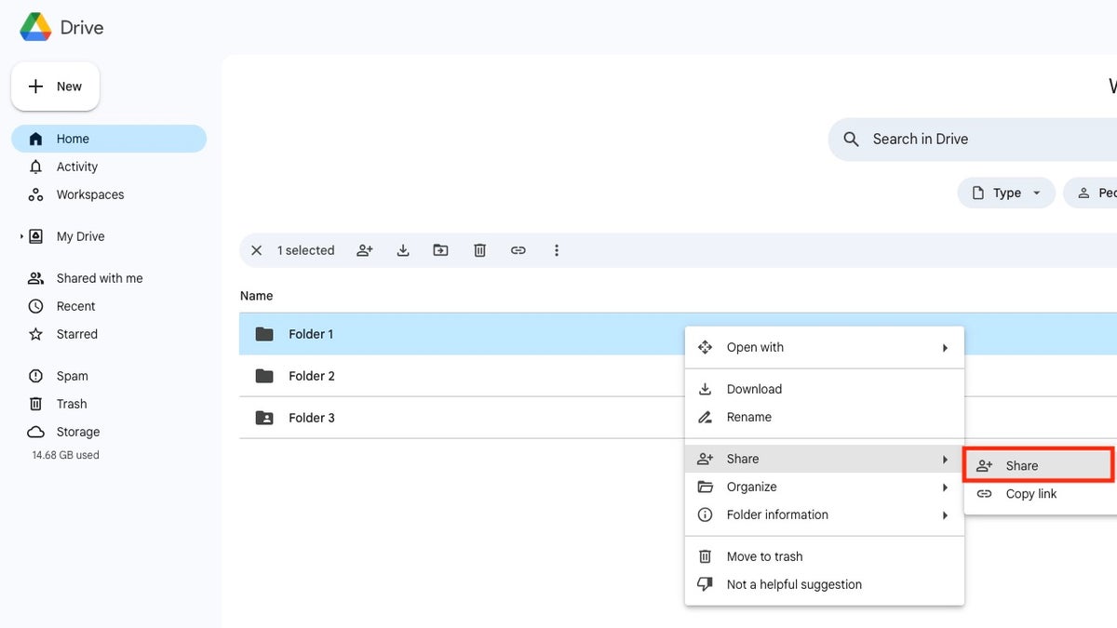The image size is (1117, 628).
Task: Select the Folder 3 row
Action: [x=678, y=418]
